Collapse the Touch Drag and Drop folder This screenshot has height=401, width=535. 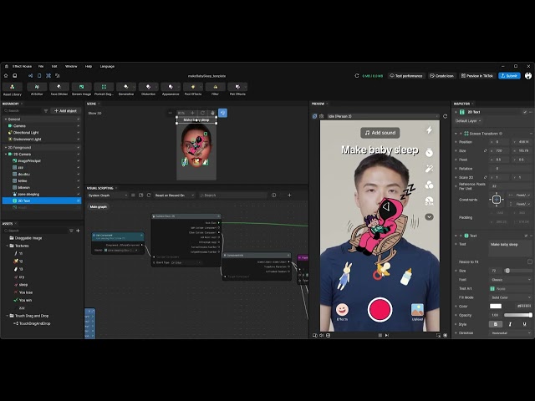(8, 316)
